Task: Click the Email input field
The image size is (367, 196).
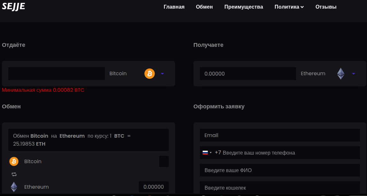Action: (x=280, y=135)
